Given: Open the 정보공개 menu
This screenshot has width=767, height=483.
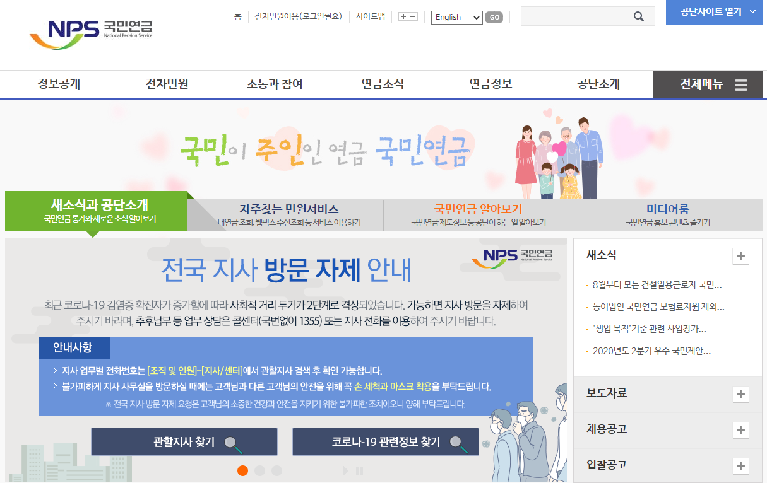Looking at the screenshot, I should coord(59,84).
